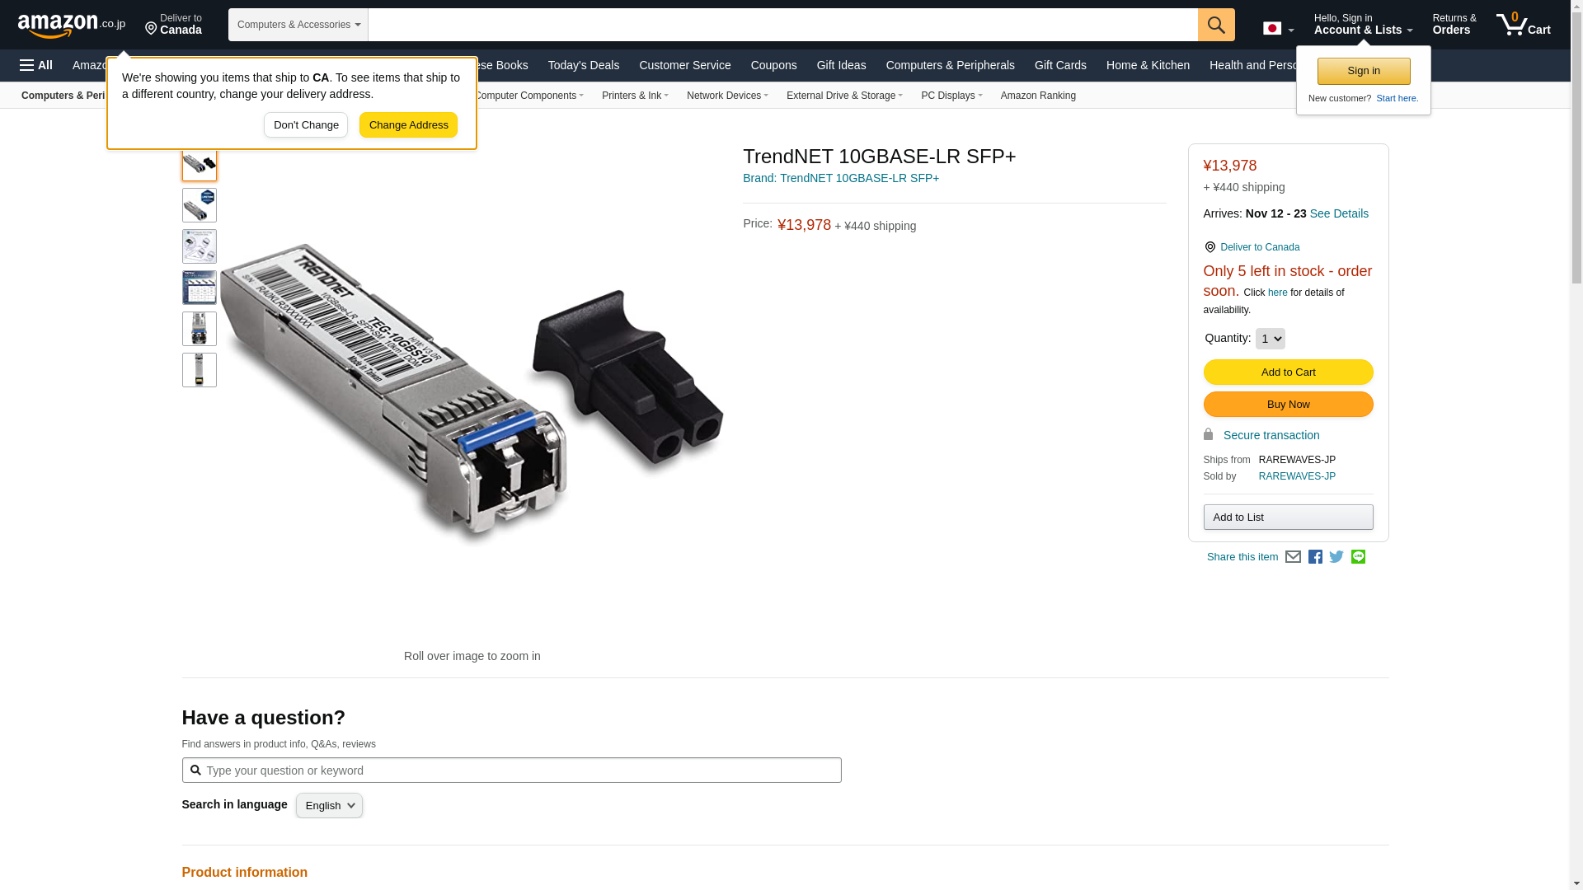Open the shopping cart icon
Image resolution: width=1583 pixels, height=890 pixels.
[1523, 25]
